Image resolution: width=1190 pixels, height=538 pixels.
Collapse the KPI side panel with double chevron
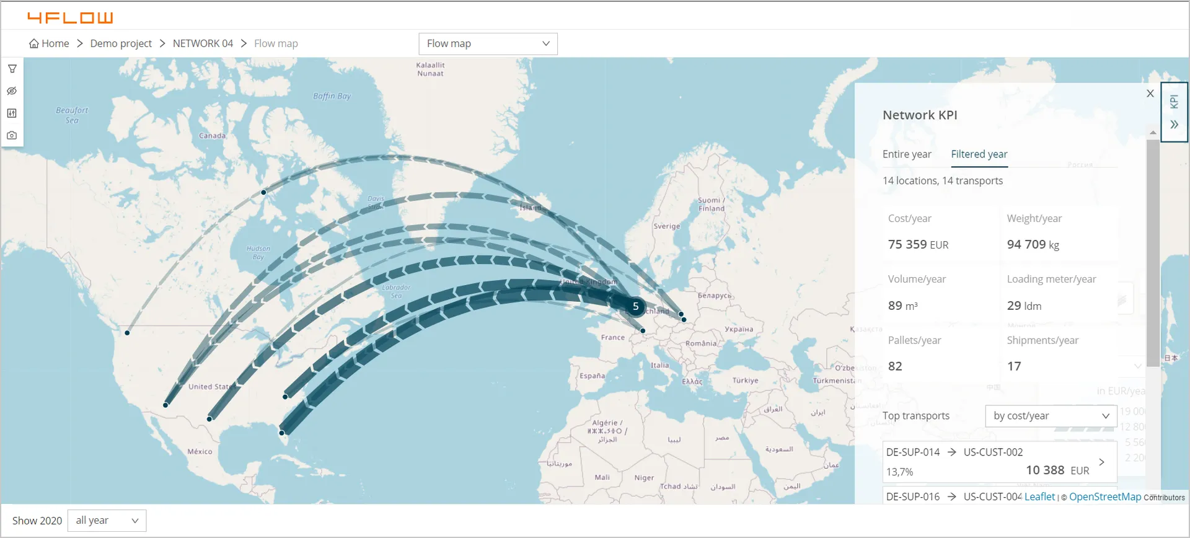click(1174, 125)
